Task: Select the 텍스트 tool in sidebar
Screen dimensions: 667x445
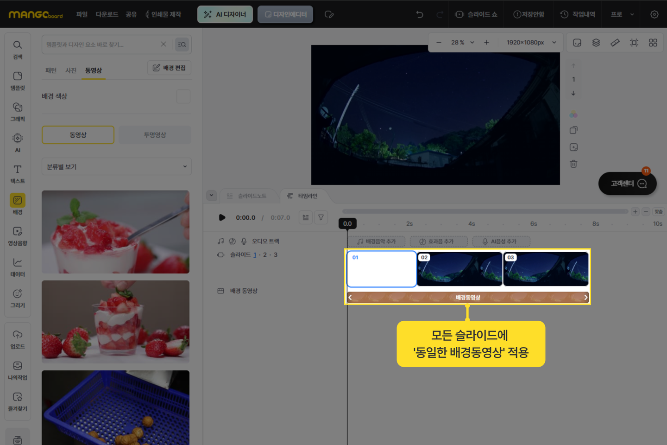Action: 18,174
